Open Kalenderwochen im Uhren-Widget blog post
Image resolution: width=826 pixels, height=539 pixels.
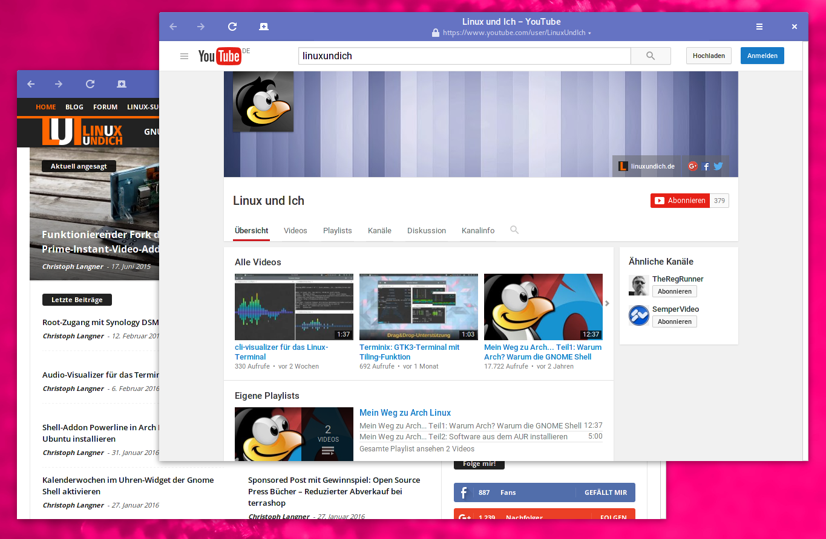[x=128, y=486]
